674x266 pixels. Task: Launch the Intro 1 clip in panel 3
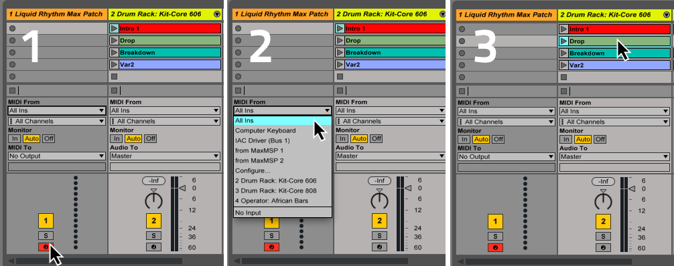tap(563, 29)
